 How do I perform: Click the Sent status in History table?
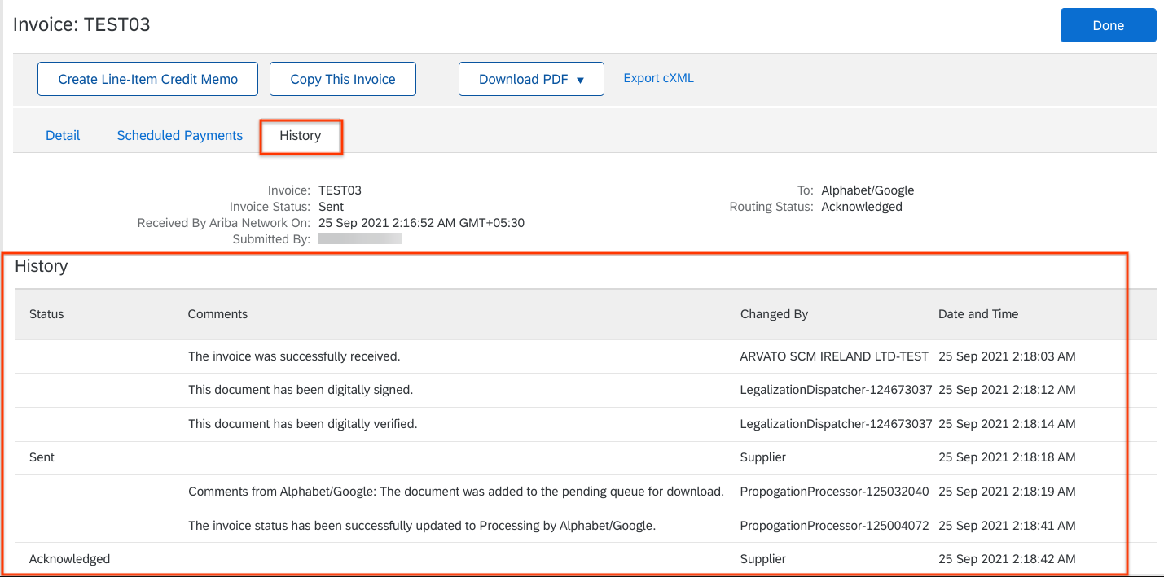coord(42,457)
